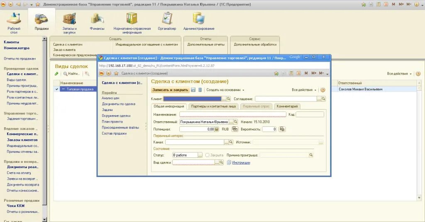Click back arrow in main window title bar
Viewport: 425px width, 222px height.
[x=18, y=4]
